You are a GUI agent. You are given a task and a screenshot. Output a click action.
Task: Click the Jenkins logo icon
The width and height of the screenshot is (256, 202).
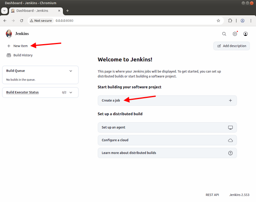[9, 34]
